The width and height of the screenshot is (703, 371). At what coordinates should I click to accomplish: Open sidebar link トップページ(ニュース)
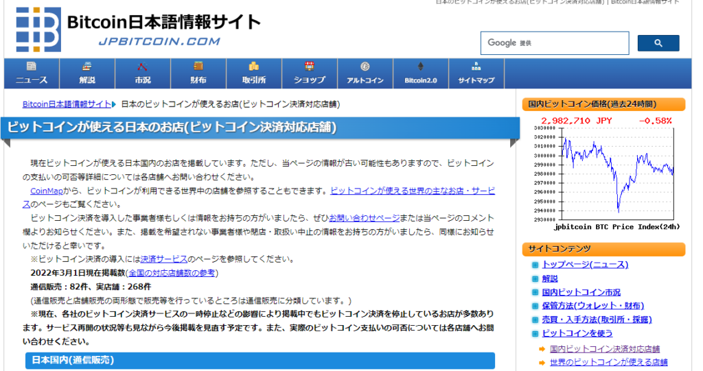point(585,265)
